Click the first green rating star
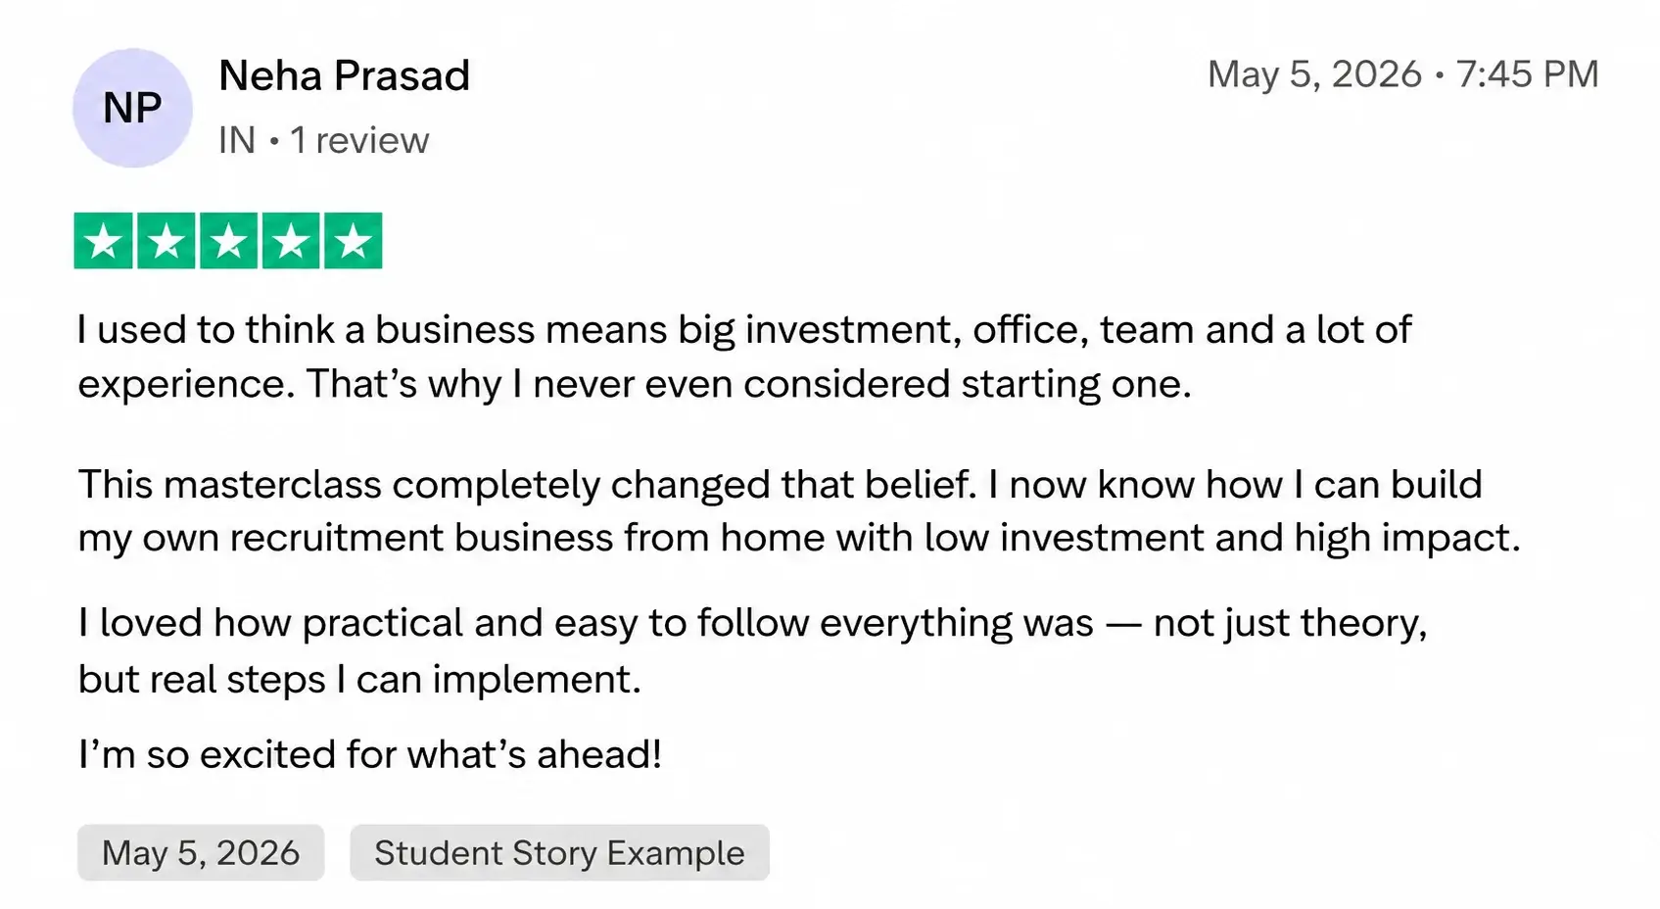This screenshot has width=1660, height=909. [x=104, y=241]
